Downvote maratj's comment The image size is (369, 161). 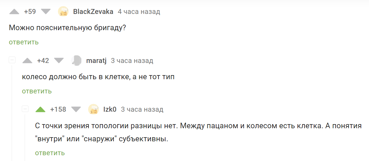point(59,61)
